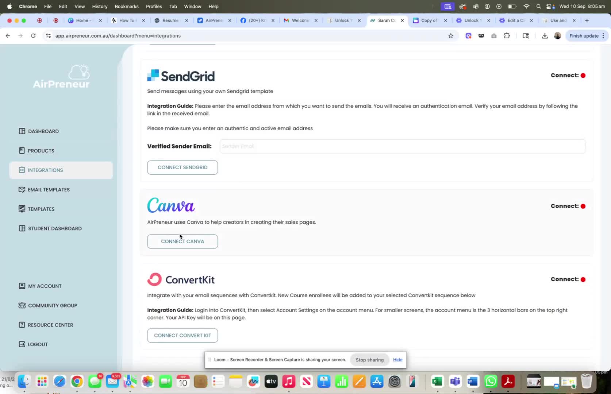Open Calendar from the Dock
Screen dimensions: 611x394
click(183, 382)
